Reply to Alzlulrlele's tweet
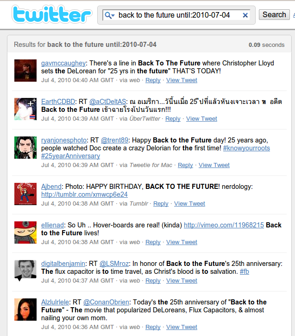The width and height of the screenshot is (295, 336). [x=153, y=327]
